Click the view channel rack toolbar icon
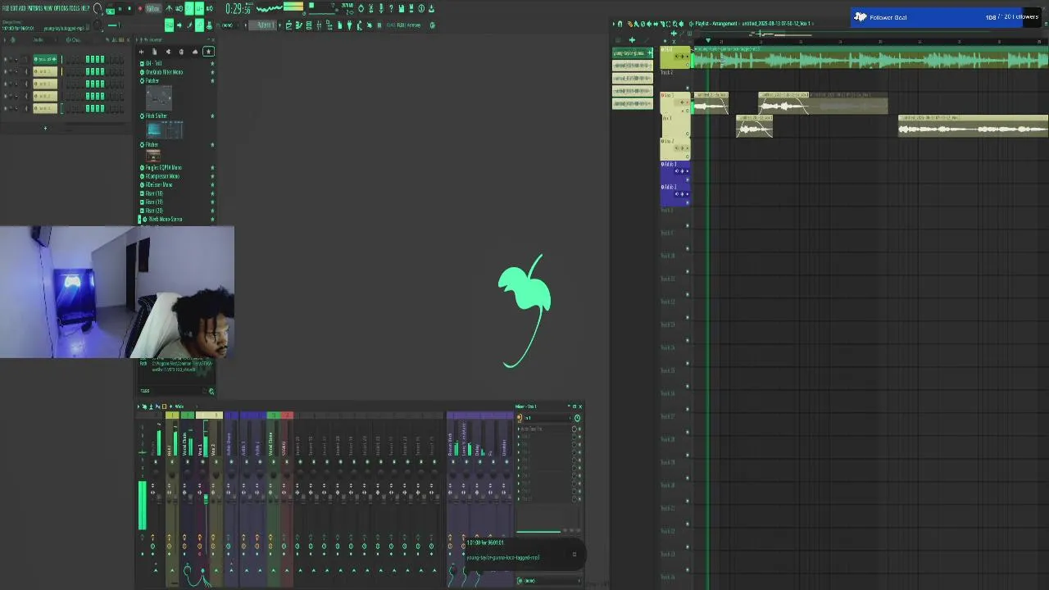The height and width of the screenshot is (590, 1049). click(308, 25)
